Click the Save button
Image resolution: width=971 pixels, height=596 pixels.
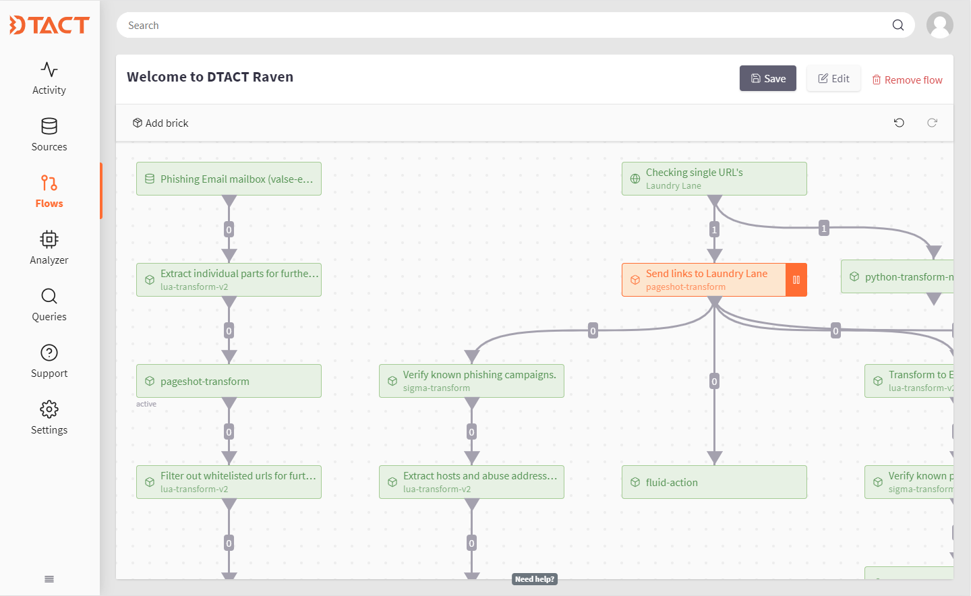click(767, 78)
